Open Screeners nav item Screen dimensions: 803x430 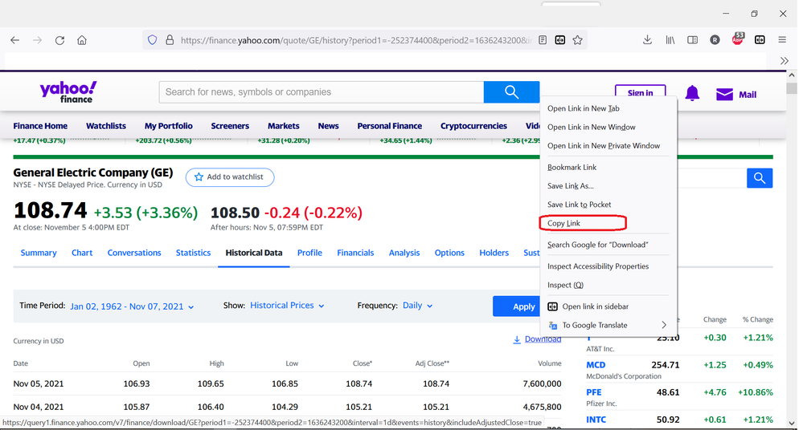[x=230, y=126]
